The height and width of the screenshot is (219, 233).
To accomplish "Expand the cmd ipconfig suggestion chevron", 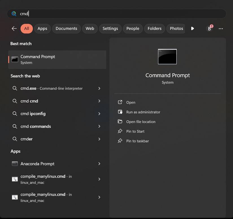I will pyautogui.click(x=99, y=114).
